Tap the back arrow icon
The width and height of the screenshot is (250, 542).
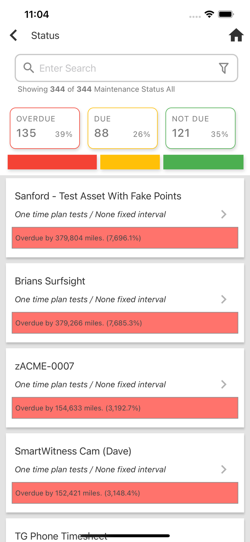point(14,35)
